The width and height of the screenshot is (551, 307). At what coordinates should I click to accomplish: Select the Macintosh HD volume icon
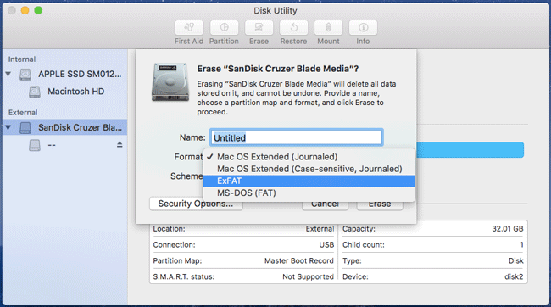pyautogui.click(x=35, y=92)
